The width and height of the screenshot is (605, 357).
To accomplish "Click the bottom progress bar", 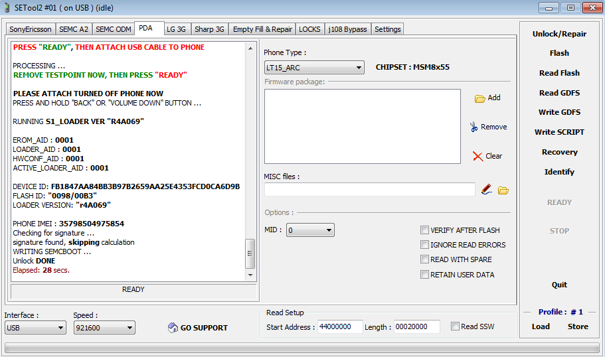I will tap(302, 348).
